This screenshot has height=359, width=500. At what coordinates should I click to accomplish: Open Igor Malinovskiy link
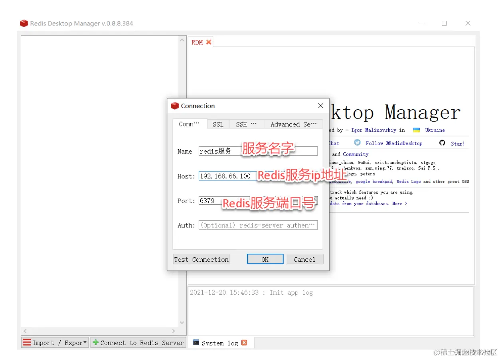(x=374, y=130)
